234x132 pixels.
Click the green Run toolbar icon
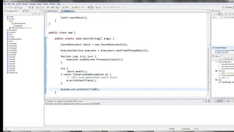point(53,7)
